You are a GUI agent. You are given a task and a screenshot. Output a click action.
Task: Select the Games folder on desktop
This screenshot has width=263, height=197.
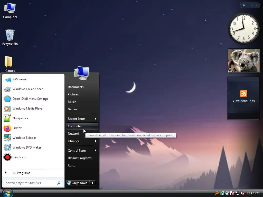pos(10,64)
